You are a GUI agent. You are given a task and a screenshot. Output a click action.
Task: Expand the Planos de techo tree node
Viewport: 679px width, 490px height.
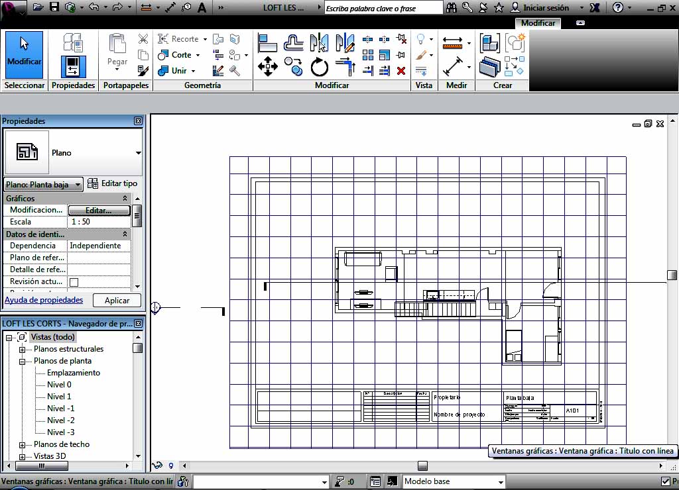(22, 445)
